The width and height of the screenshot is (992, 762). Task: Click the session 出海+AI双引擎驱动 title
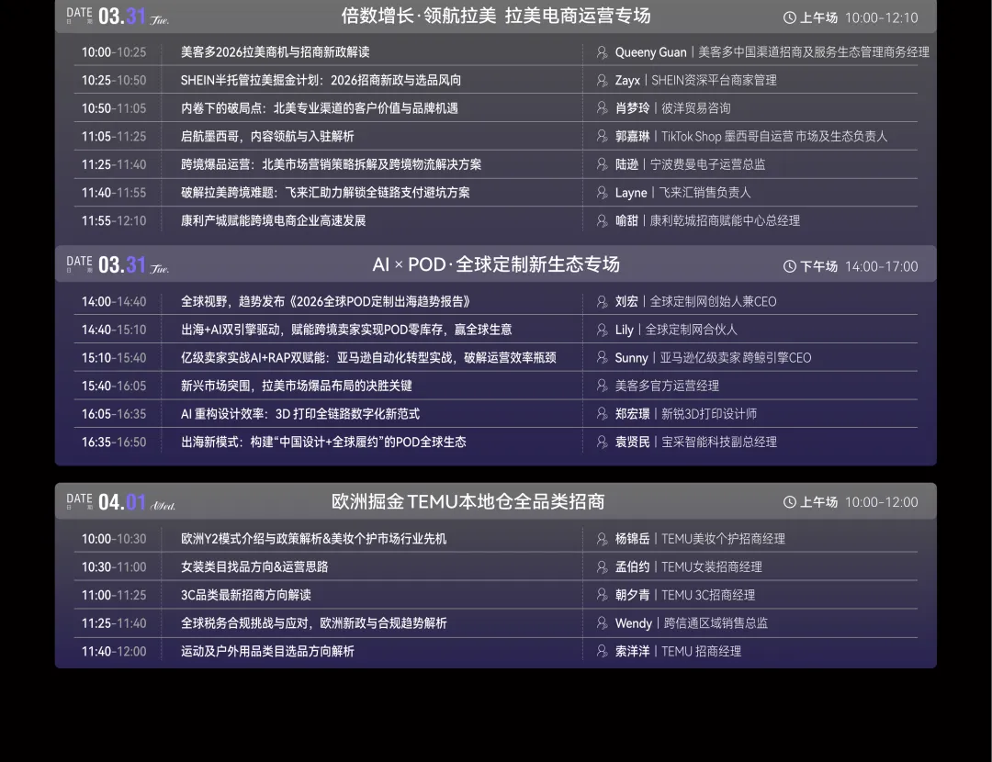(346, 330)
